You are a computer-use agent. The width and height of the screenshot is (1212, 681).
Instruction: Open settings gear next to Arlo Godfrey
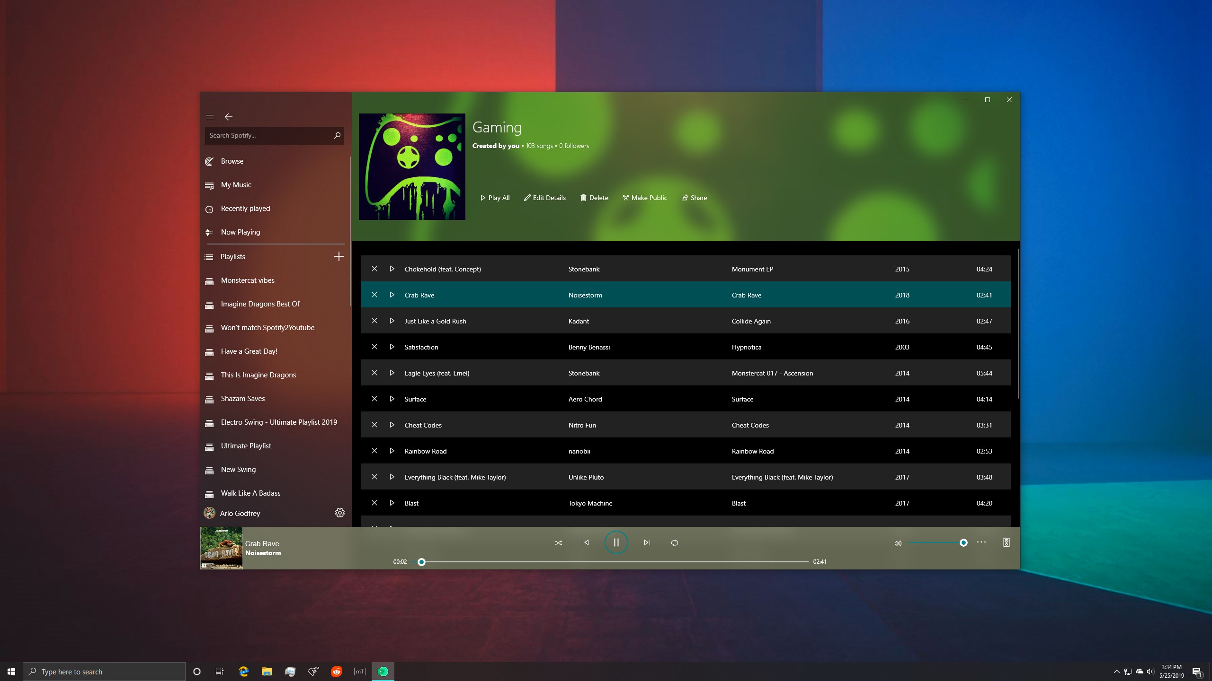click(x=340, y=513)
